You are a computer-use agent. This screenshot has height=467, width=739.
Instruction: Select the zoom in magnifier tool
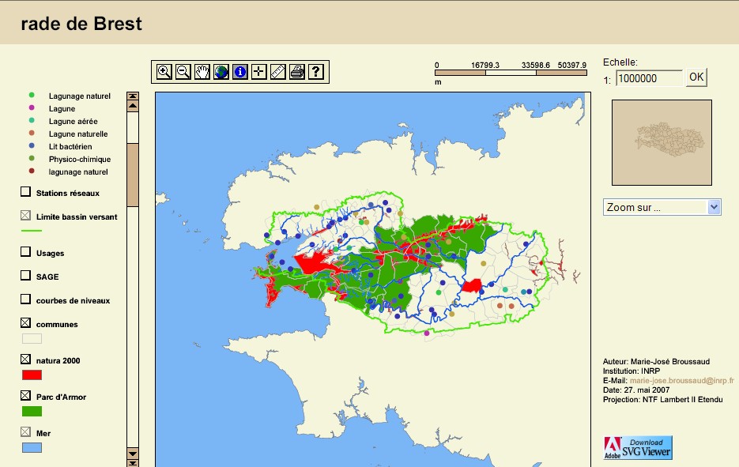click(x=164, y=72)
